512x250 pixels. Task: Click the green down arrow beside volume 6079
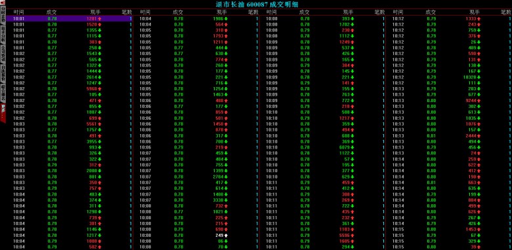coord(352,147)
